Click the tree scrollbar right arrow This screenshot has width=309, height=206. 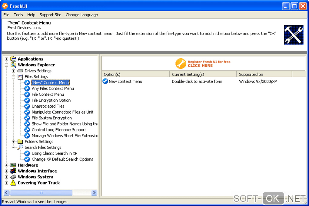click(95, 192)
